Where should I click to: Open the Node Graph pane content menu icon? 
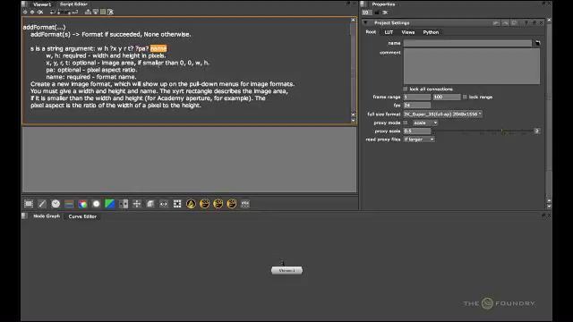[24, 216]
